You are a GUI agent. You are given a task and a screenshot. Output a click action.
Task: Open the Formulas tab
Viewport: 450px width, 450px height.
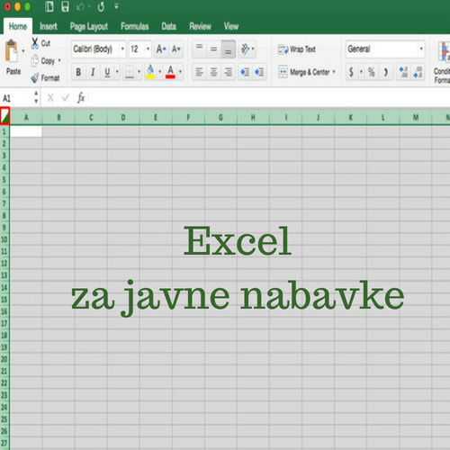tap(135, 26)
